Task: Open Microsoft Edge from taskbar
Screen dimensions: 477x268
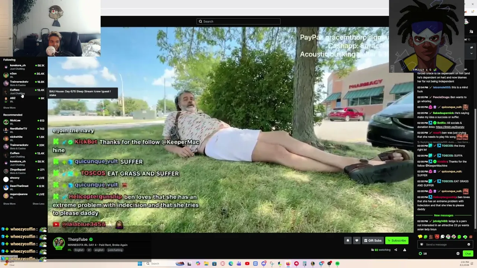Action: 231,264
